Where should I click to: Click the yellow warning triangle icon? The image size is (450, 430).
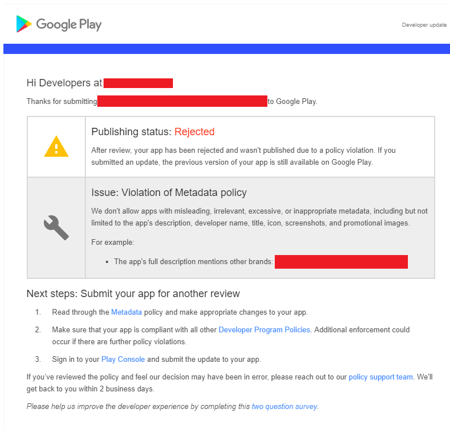56,147
